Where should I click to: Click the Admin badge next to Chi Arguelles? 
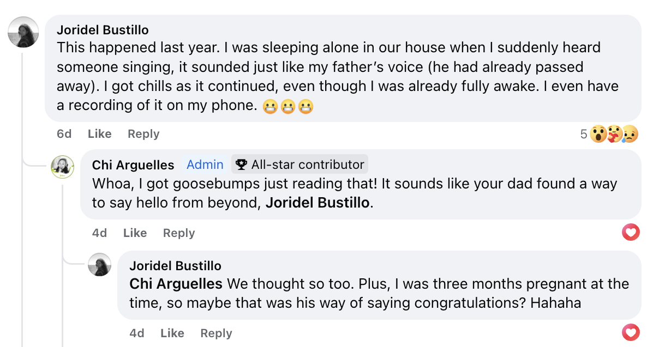coord(205,165)
